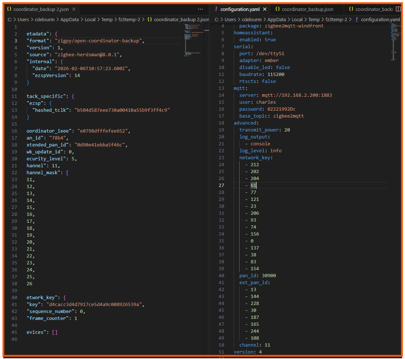
Task: Close the configuration.yaml tab
Action: (265, 9)
